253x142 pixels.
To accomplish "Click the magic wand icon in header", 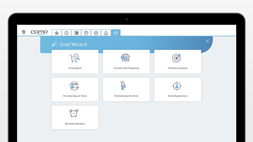I will 55,44.
